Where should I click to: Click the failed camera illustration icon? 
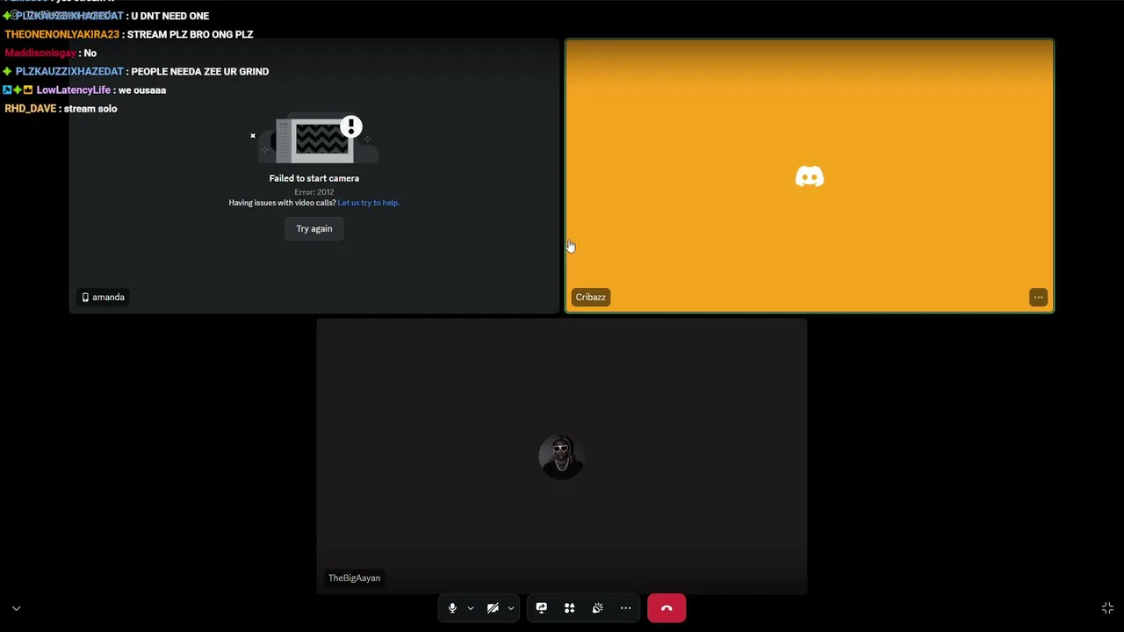pyautogui.click(x=315, y=139)
